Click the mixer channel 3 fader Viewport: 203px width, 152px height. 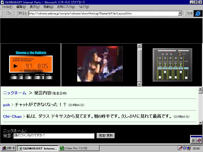tap(170, 77)
